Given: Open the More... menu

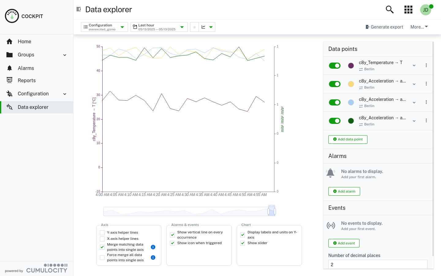Looking at the screenshot, I should (419, 27).
